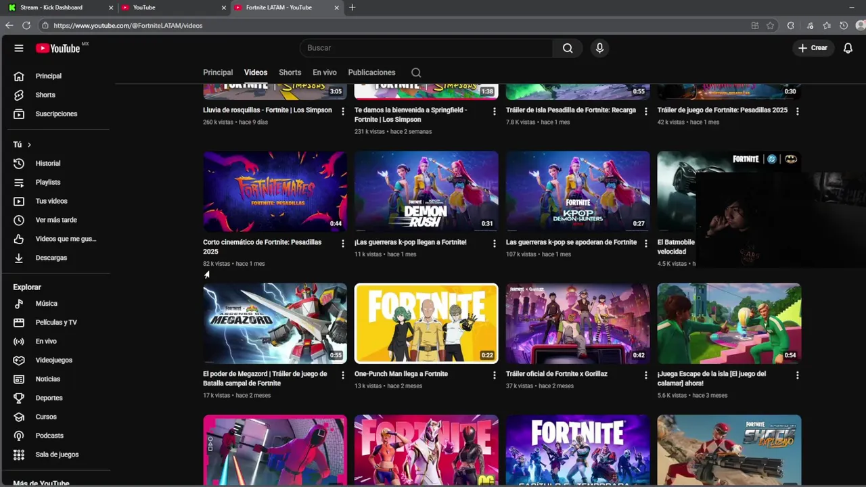
Task: Play the Fortnitemares thumbnail video
Action: click(x=275, y=191)
